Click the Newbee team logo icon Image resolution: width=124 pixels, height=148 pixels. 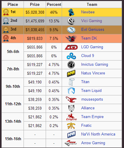coord(71,12)
